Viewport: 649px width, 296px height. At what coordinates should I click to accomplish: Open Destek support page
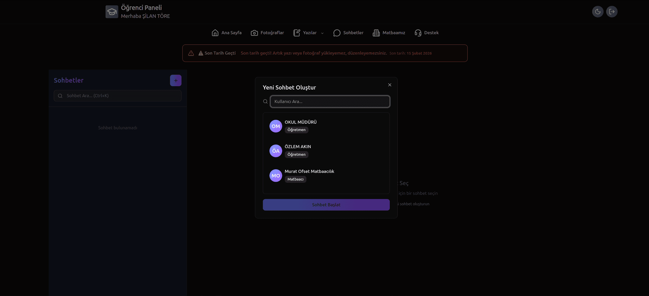(427, 33)
